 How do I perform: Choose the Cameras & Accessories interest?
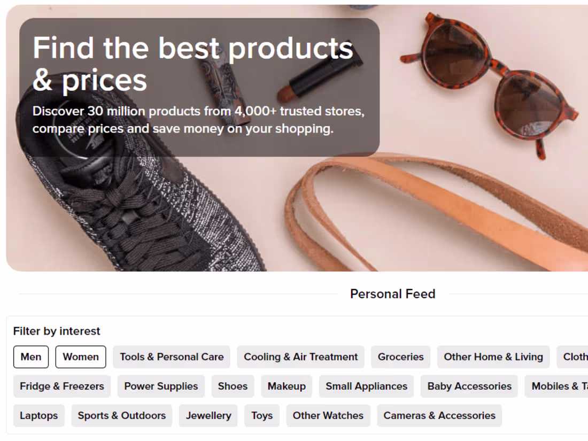(439, 415)
